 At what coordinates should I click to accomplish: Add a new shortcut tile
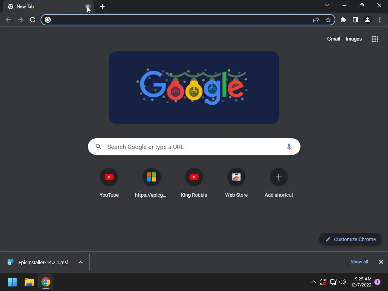coord(279,183)
